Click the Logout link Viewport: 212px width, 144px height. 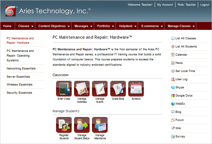(x=204, y=5)
